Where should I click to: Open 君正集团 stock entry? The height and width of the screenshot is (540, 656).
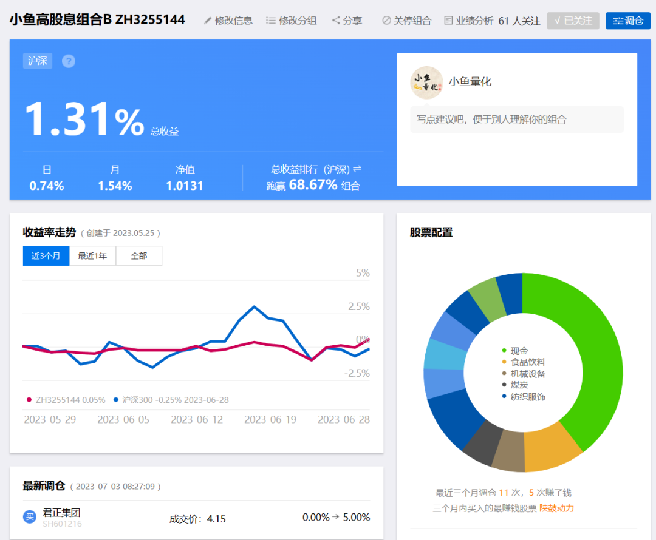[61, 513]
